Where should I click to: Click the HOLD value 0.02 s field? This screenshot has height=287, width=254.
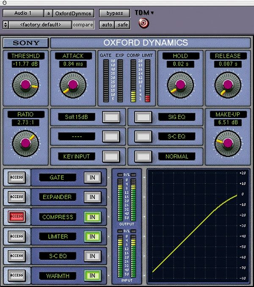(180, 64)
